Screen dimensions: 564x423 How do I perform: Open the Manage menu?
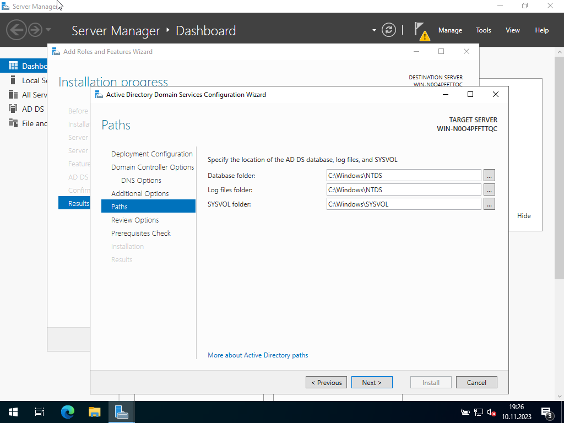450,30
